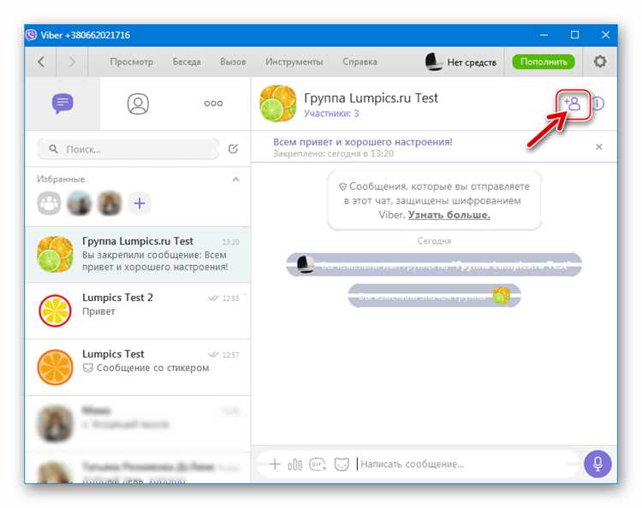
Task: Click the Lumpics Test orange avatar
Action: click(55, 367)
